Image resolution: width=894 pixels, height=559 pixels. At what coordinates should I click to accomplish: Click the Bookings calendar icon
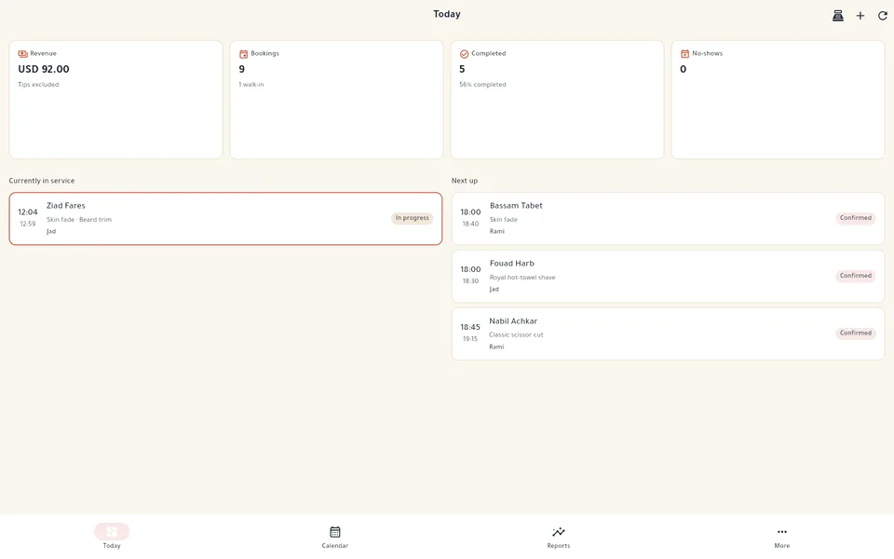click(x=243, y=54)
